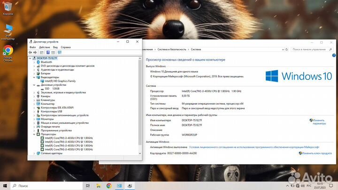
Task: Click the Система и безопасность breadcrumb
Action: (x=172, y=49)
